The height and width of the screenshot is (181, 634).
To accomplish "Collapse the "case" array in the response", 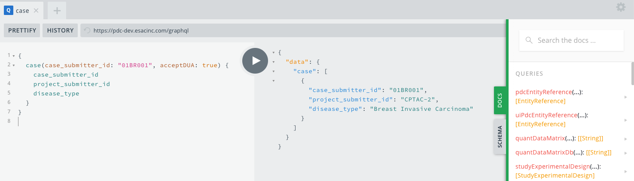I will coord(273,71).
